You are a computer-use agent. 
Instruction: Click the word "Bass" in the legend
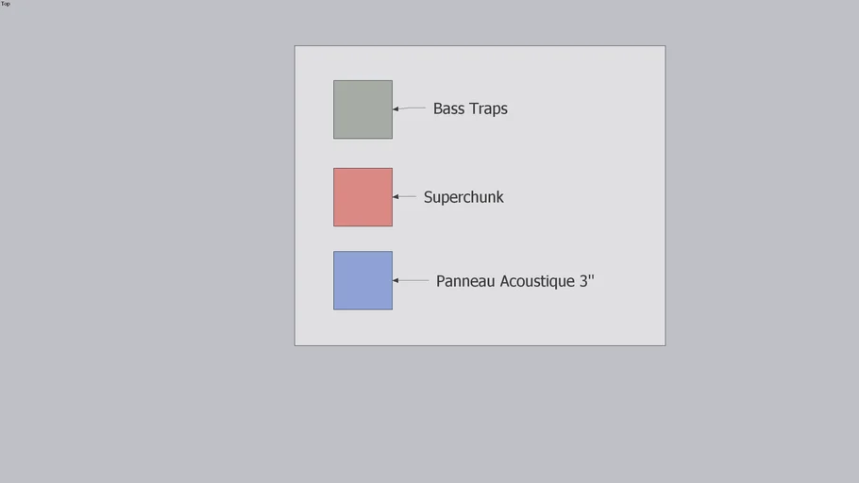[x=448, y=108]
